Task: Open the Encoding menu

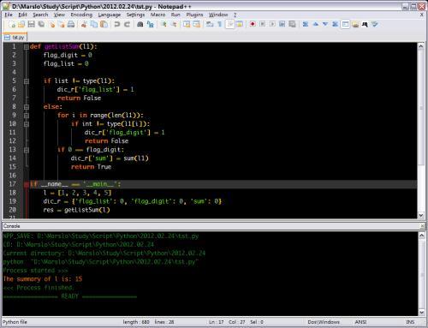Action: coord(81,15)
